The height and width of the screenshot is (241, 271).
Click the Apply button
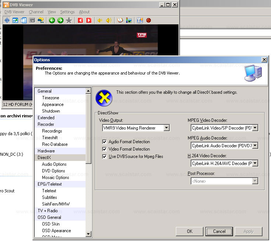249,231
